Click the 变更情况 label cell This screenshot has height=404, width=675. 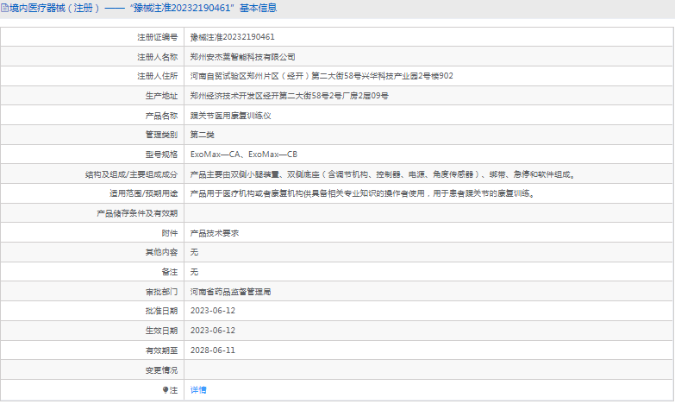tap(92, 370)
